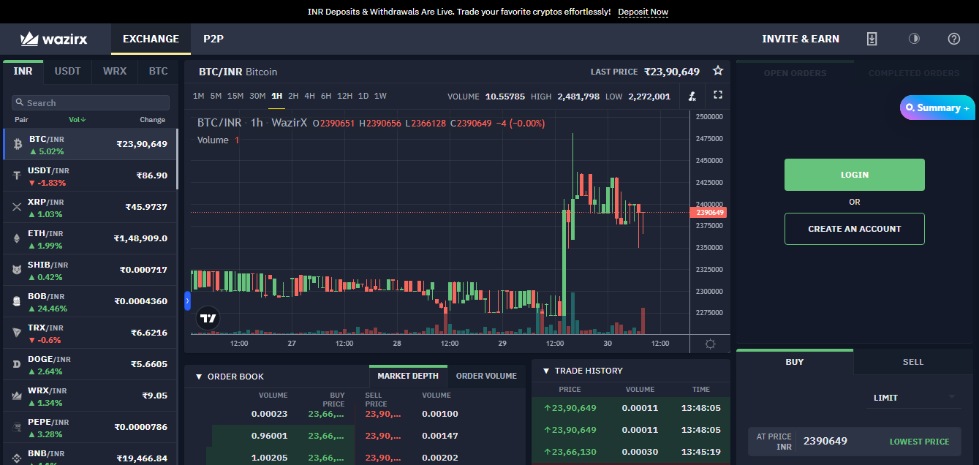Screen dimensions: 979x465
Task: Toggle the dark/light theme
Action: coord(914,39)
